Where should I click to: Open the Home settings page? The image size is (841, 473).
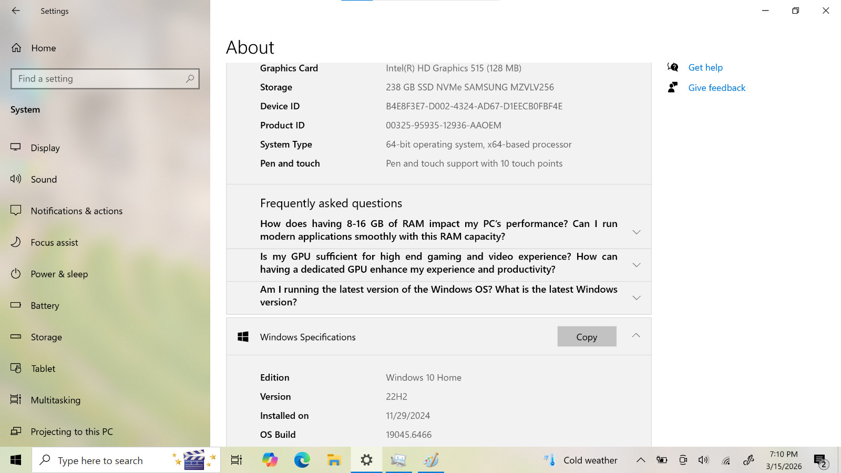pos(105,48)
